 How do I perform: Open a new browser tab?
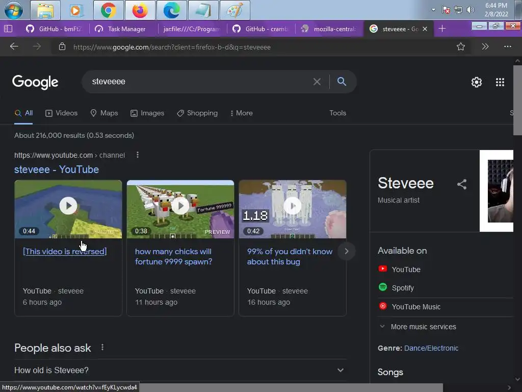point(442,29)
